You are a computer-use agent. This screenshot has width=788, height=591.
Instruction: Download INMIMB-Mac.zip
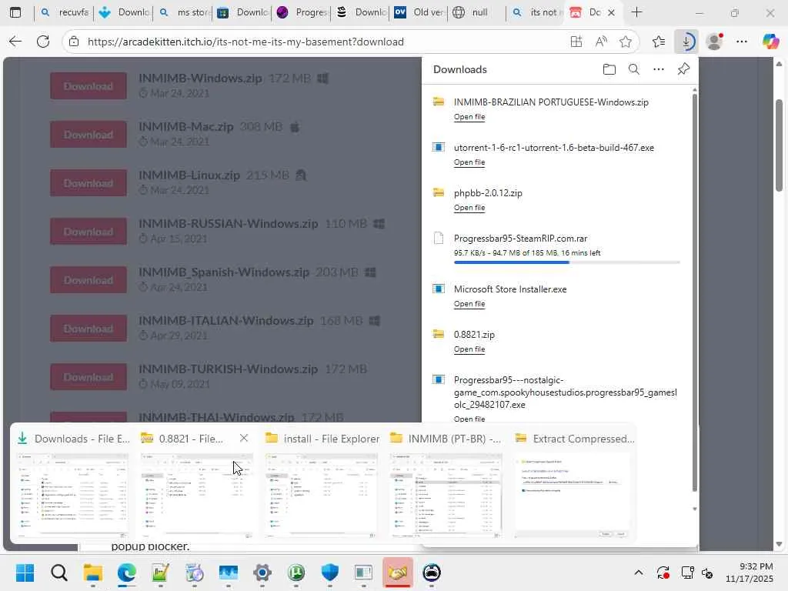(x=88, y=135)
